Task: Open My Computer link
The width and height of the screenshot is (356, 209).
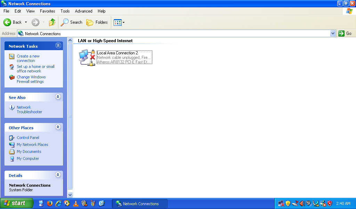Action: (28, 159)
